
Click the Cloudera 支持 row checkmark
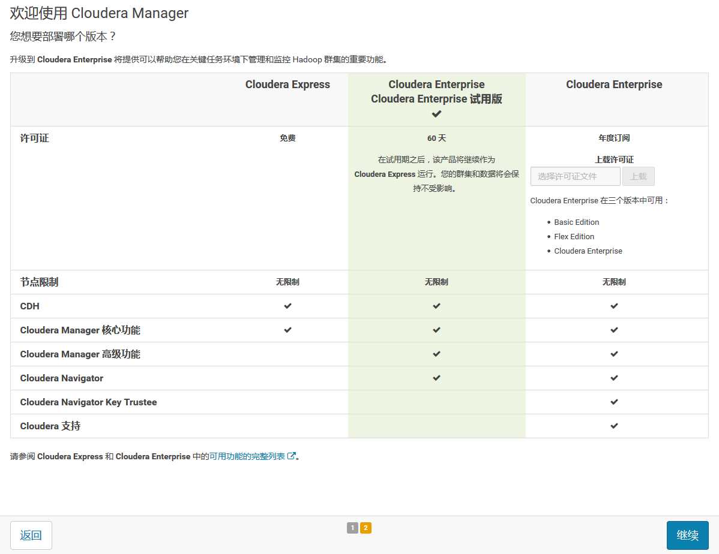pyautogui.click(x=614, y=426)
